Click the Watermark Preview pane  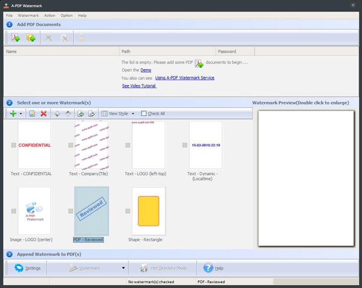pos(306,178)
